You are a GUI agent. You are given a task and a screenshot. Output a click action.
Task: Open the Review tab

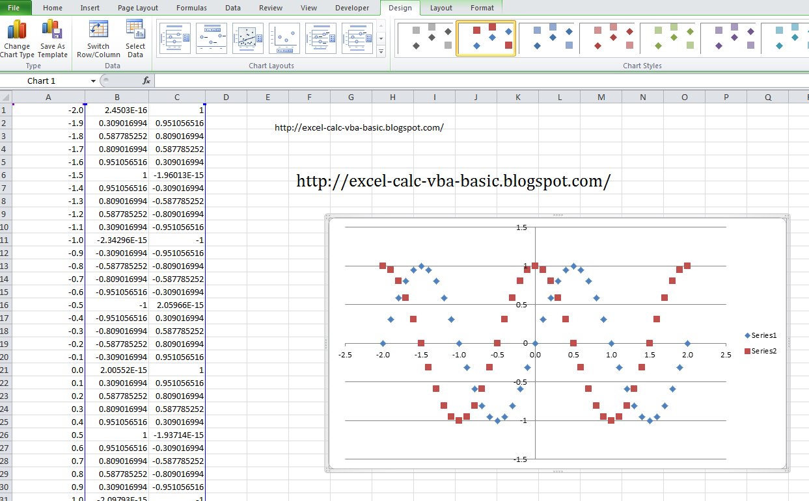pos(271,8)
